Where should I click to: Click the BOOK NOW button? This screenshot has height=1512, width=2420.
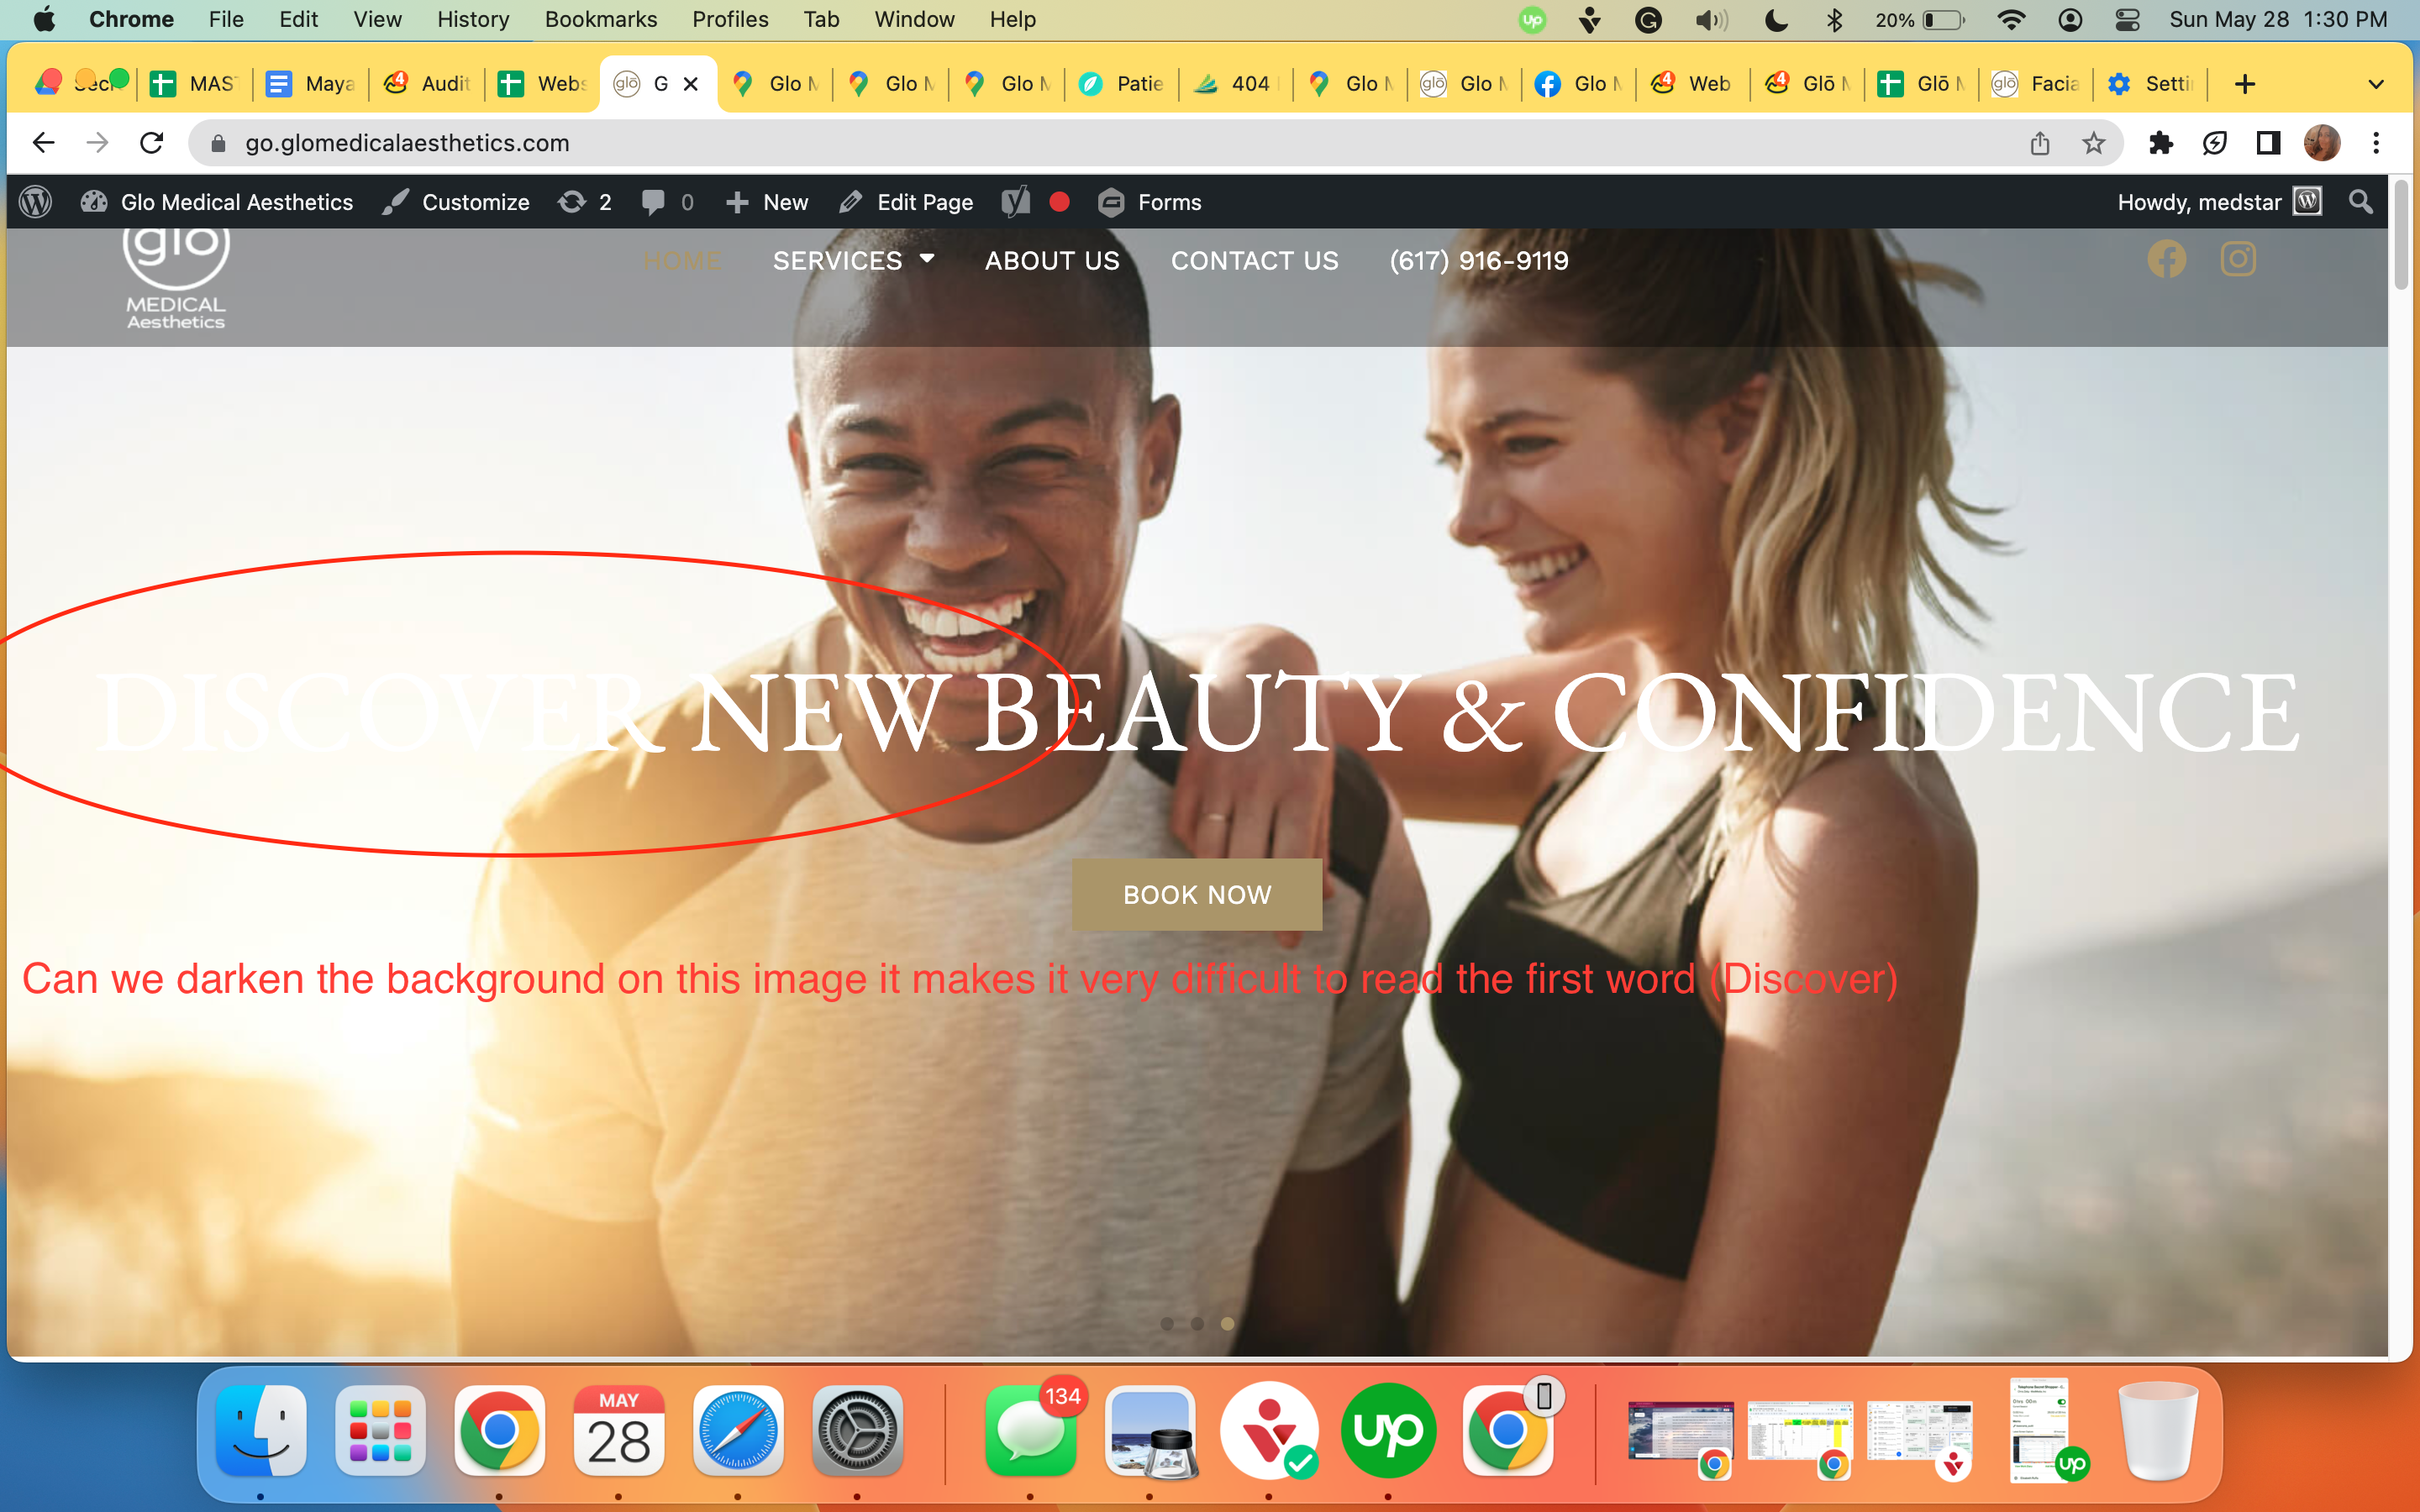pyautogui.click(x=1197, y=894)
